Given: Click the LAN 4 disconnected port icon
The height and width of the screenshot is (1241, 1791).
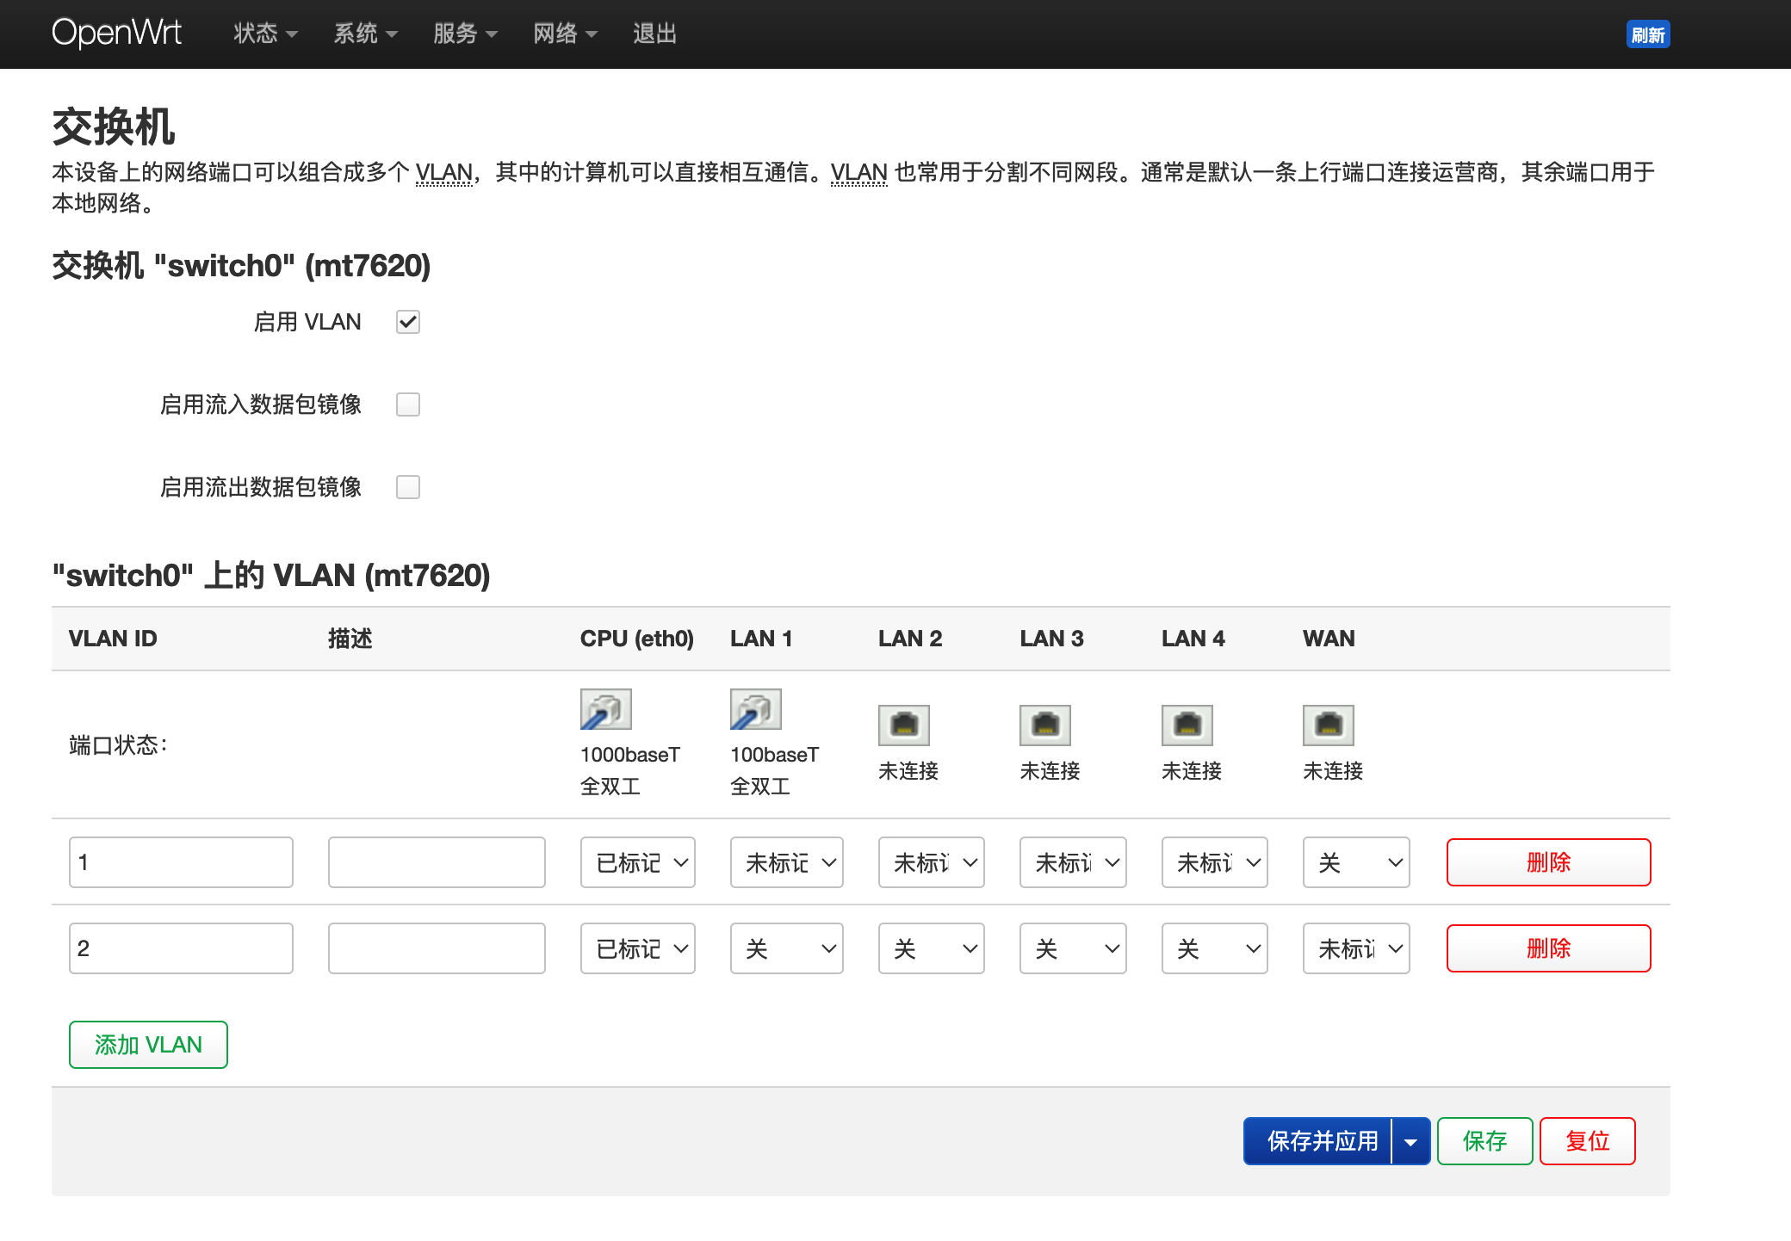Looking at the screenshot, I should click(x=1187, y=725).
